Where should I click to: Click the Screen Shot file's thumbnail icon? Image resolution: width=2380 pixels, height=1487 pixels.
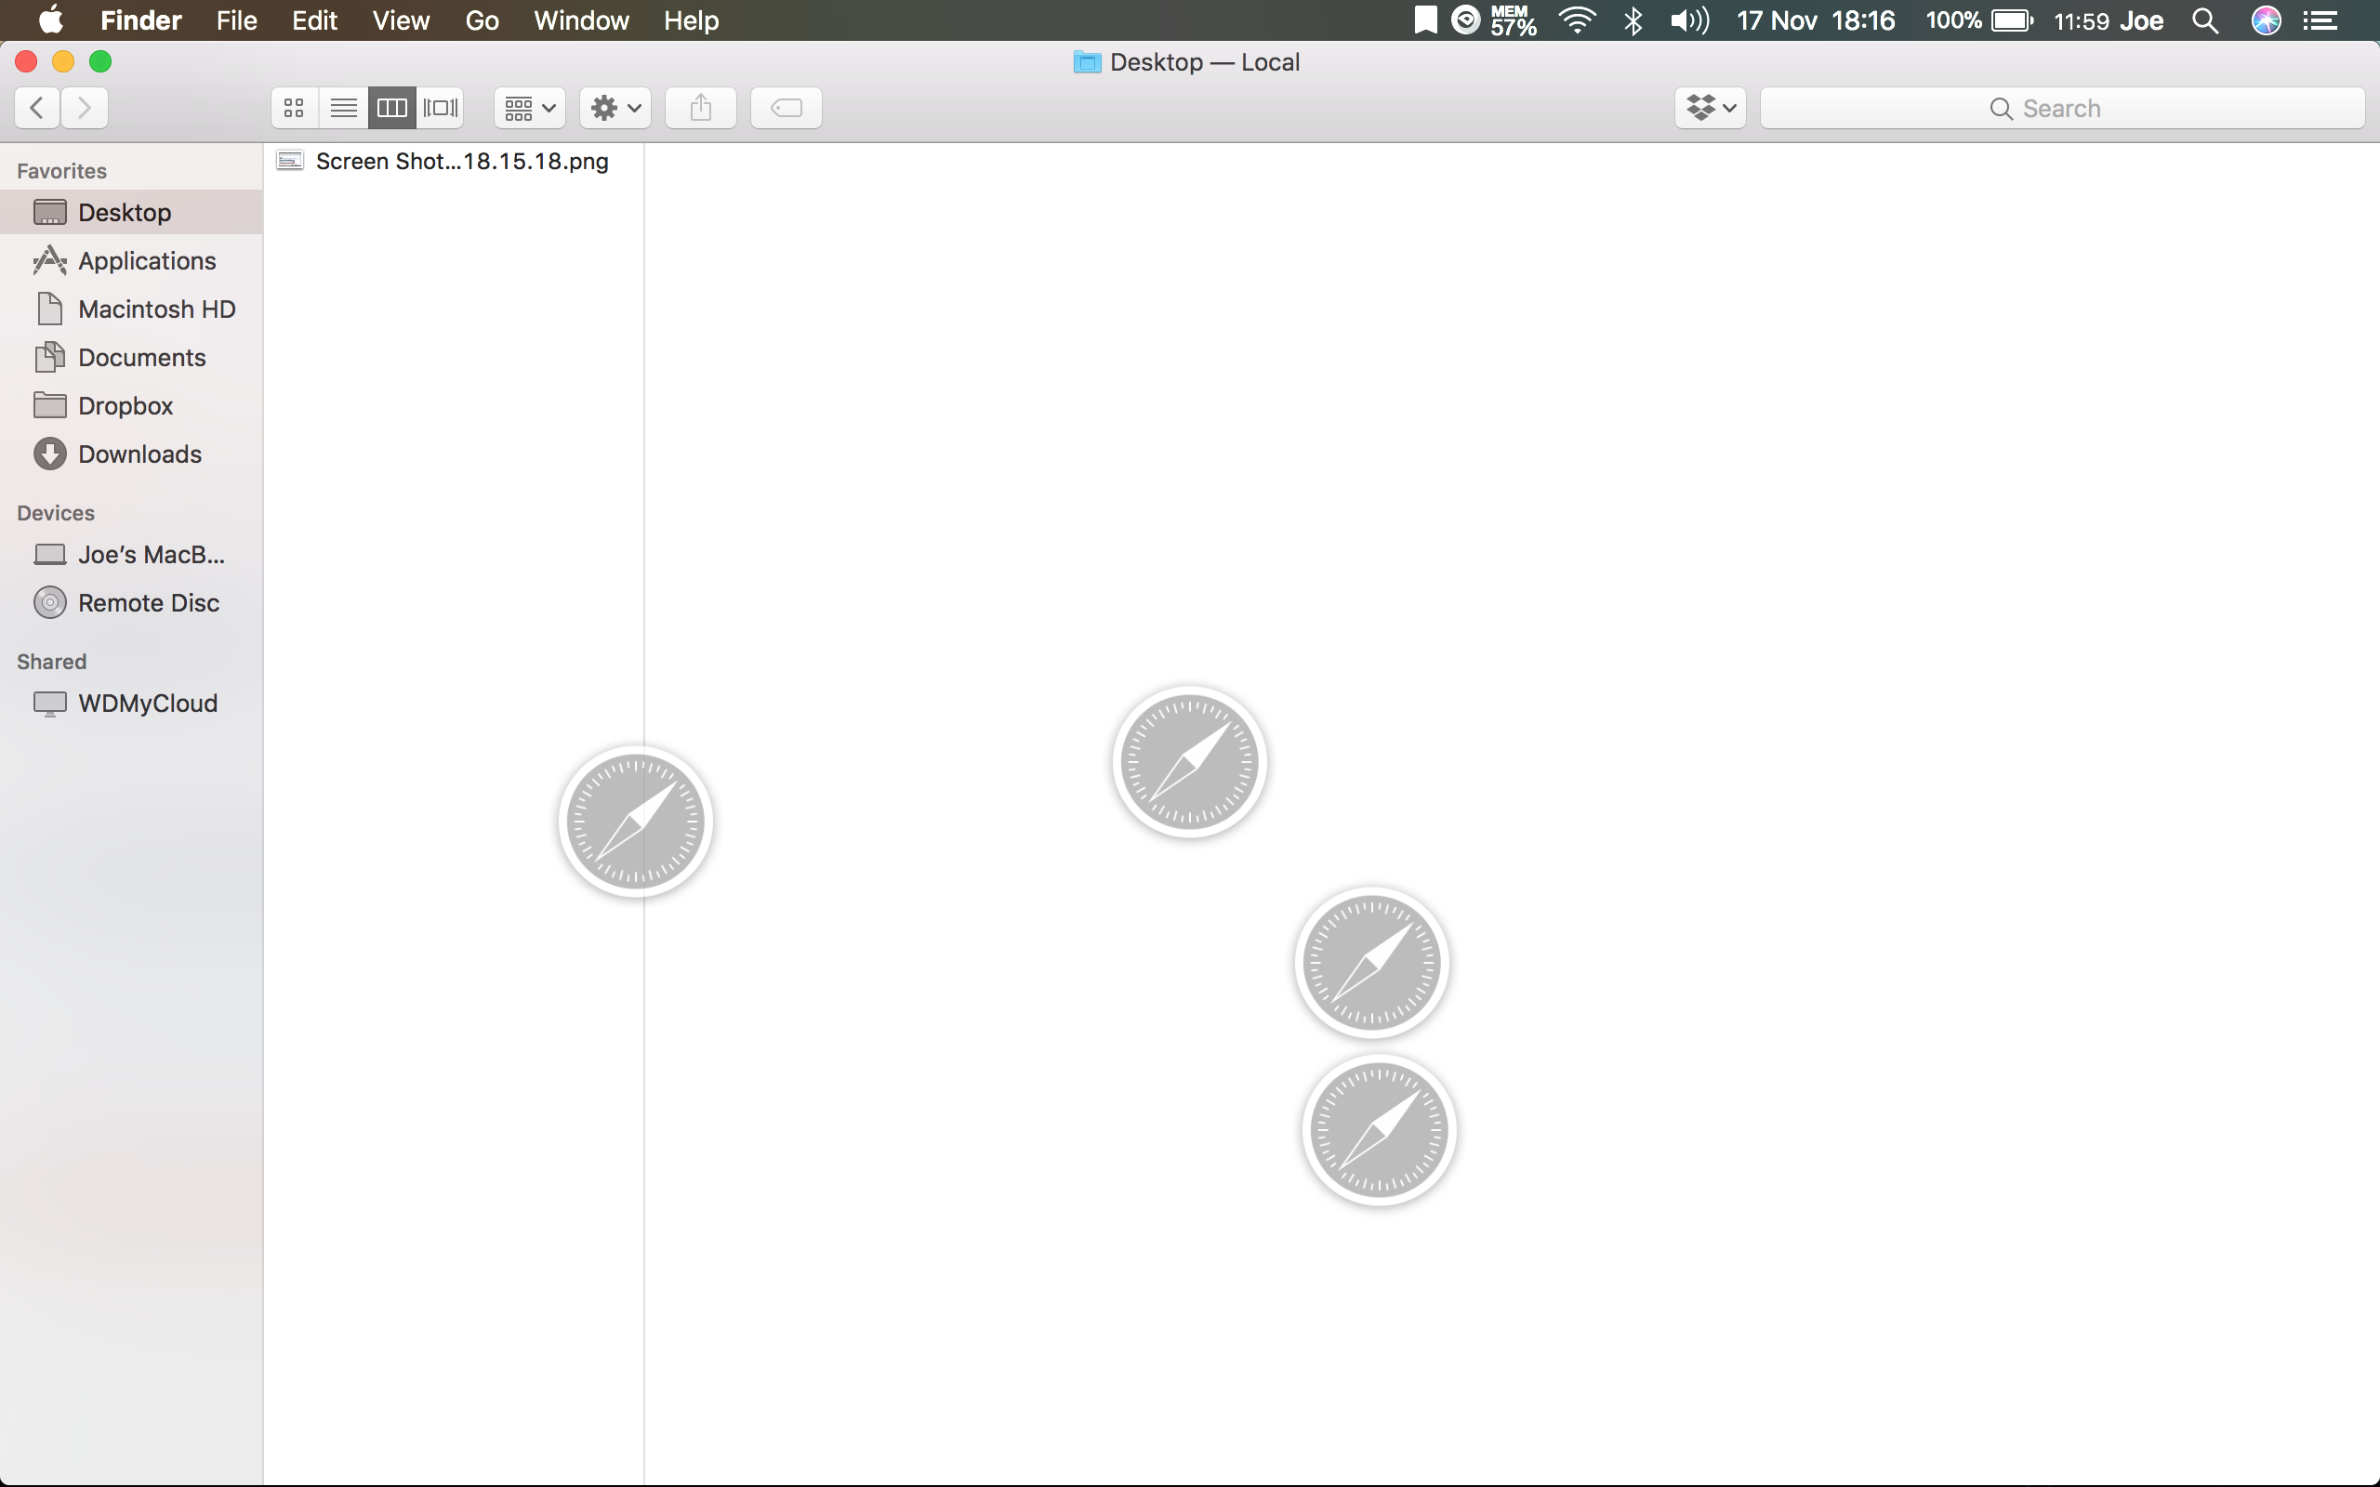289,162
